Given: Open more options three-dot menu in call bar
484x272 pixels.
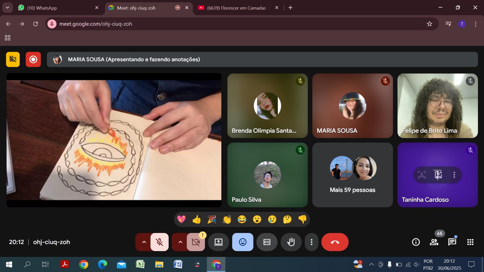Looking at the screenshot, I should [312, 242].
